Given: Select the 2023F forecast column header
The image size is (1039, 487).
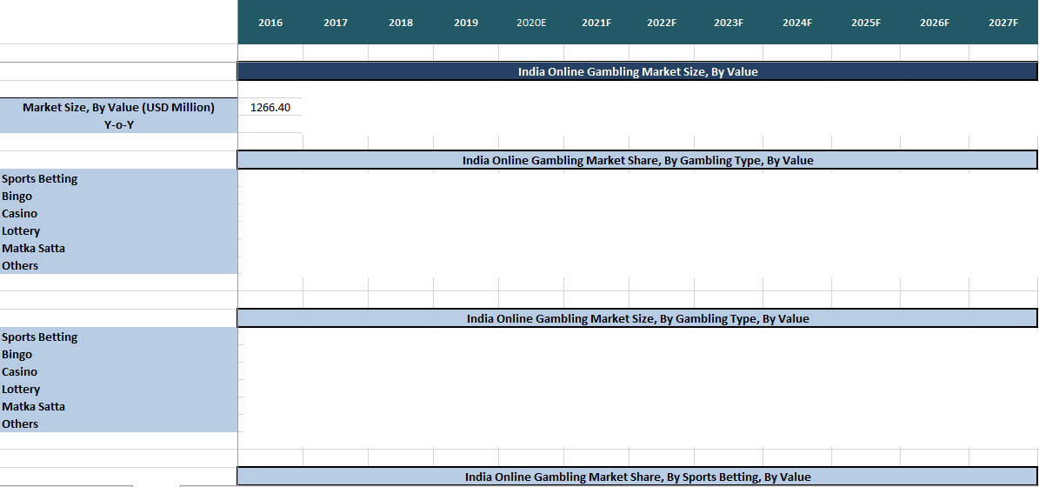Looking at the screenshot, I should click(x=728, y=23).
